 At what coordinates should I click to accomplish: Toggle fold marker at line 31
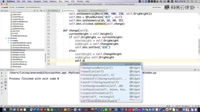coord(56,37)
